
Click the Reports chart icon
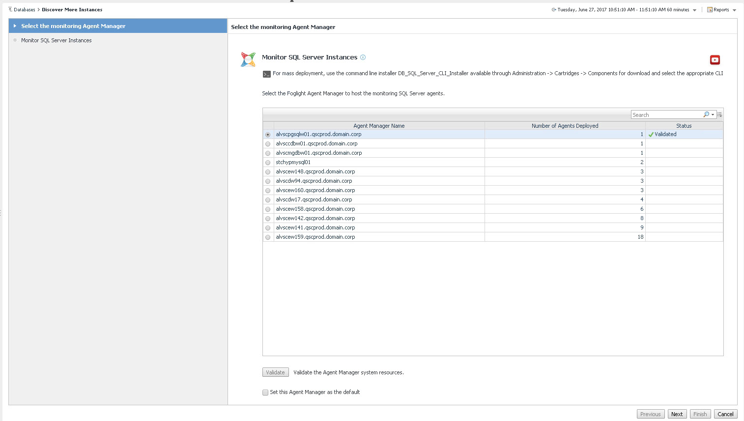(710, 10)
